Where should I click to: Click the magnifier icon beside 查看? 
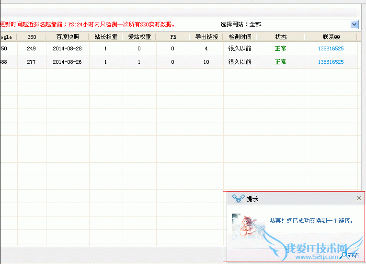click(343, 255)
